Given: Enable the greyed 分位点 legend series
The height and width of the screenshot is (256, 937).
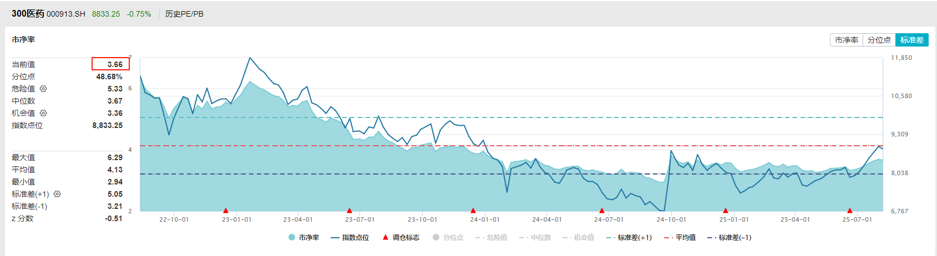Looking at the screenshot, I should (x=448, y=238).
